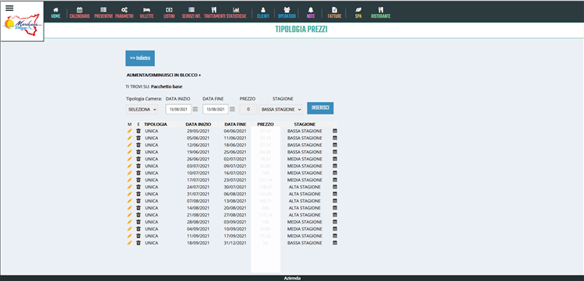This screenshot has width=584, height=281.
Task: Open STAGIONE dropdown showing BASSA STAGIONE
Action: (x=281, y=110)
